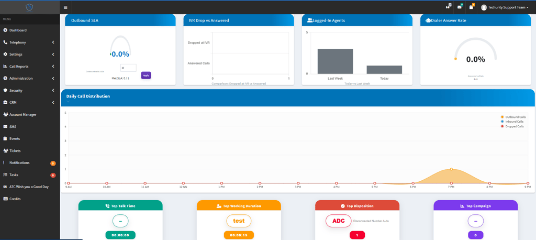Click the Top Working Duration user icon
The image size is (536, 240).
(x=219, y=206)
